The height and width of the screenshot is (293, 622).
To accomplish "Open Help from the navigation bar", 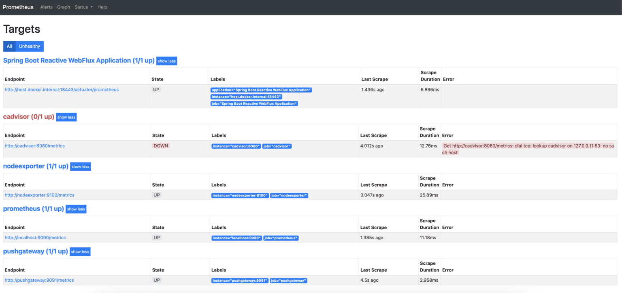I will (102, 7).
